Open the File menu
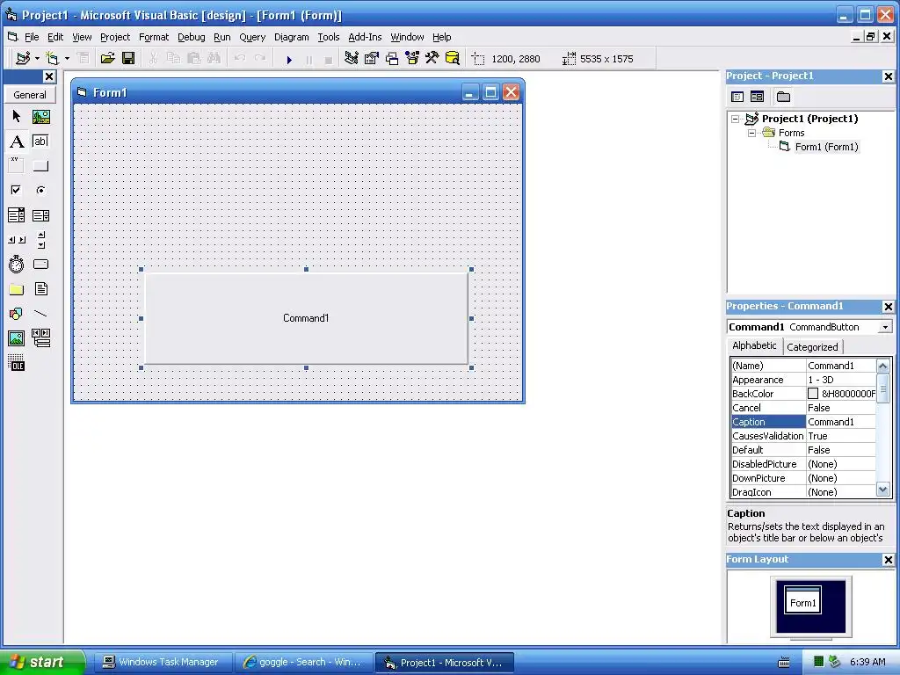This screenshot has height=675, width=900. click(32, 37)
